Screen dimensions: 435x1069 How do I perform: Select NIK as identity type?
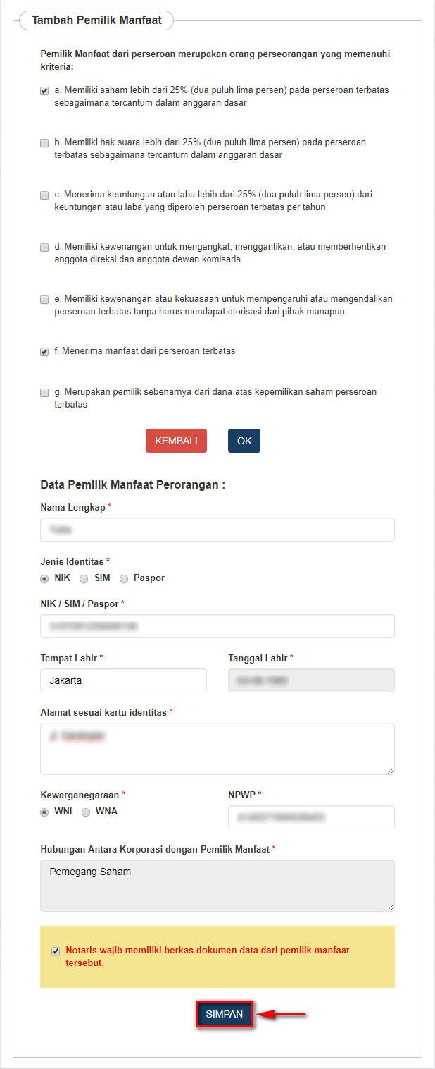click(x=44, y=579)
